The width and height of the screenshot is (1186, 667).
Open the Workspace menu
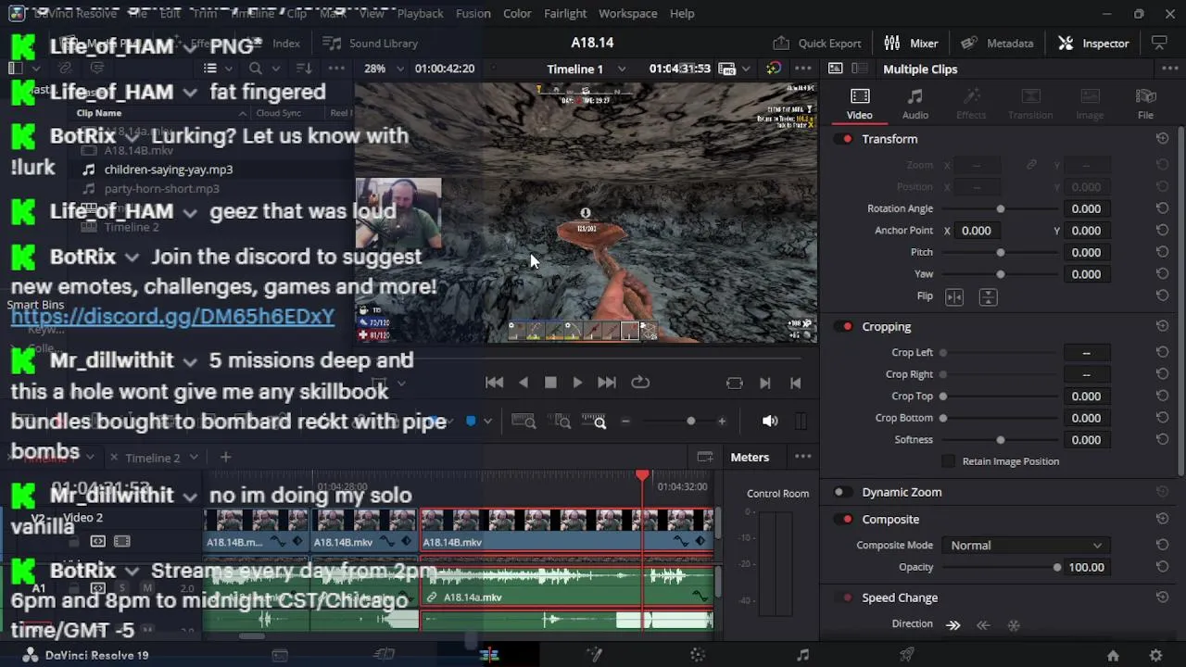click(627, 13)
